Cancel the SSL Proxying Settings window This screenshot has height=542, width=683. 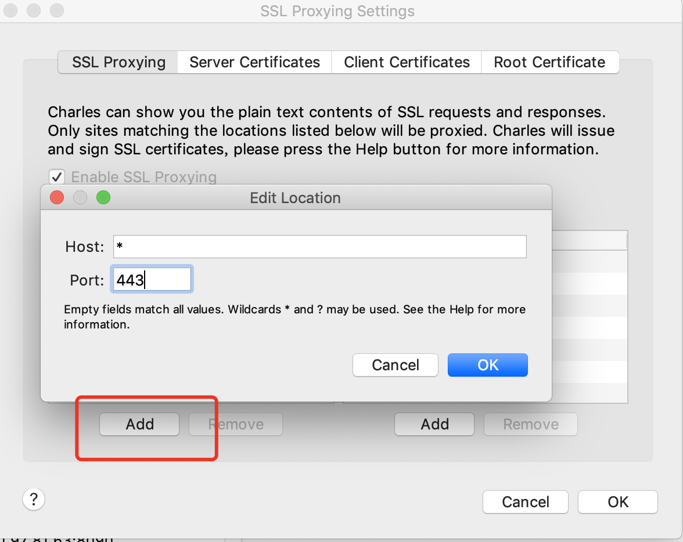click(x=525, y=502)
